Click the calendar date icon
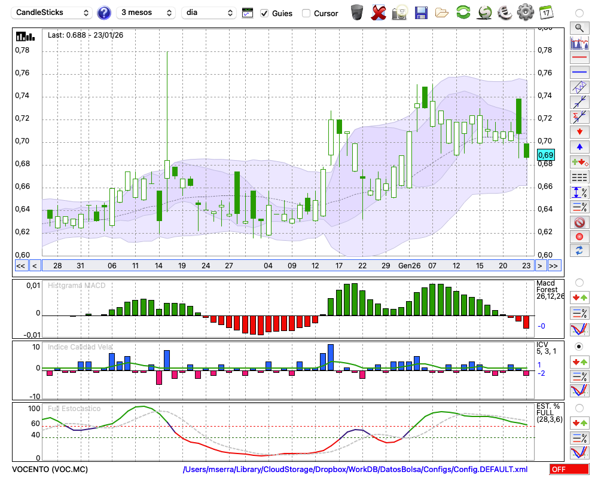Image resolution: width=598 pixels, height=478 pixels. 545,13
